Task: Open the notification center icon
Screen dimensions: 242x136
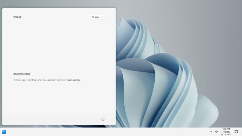Action: click(x=236, y=132)
